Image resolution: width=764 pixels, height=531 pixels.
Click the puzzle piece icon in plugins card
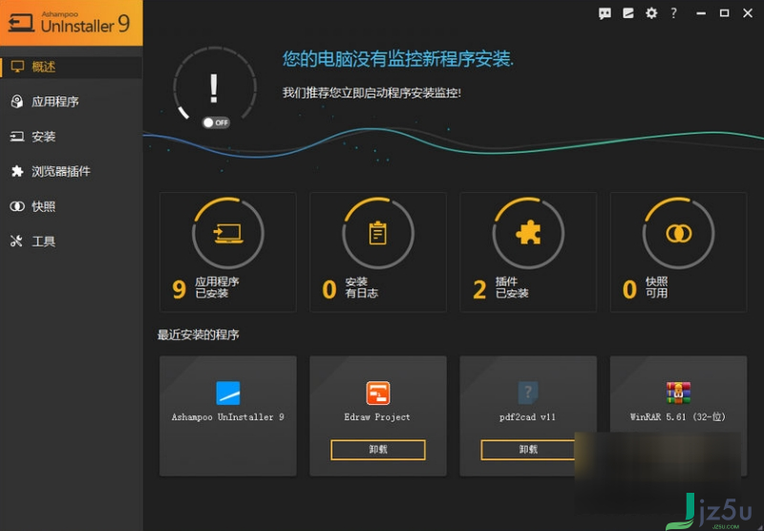528,232
